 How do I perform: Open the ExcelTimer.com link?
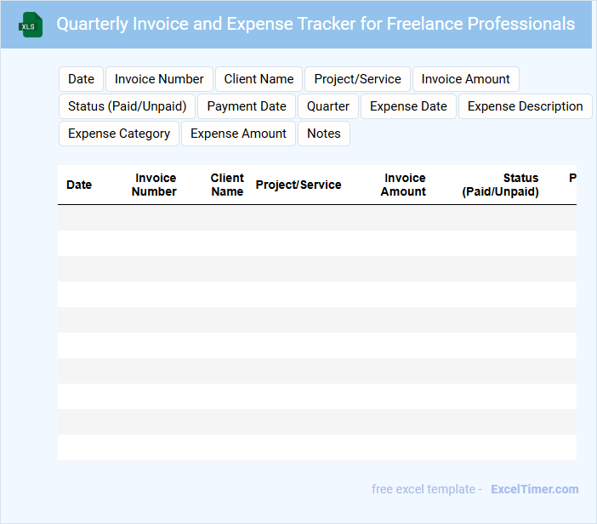534,489
